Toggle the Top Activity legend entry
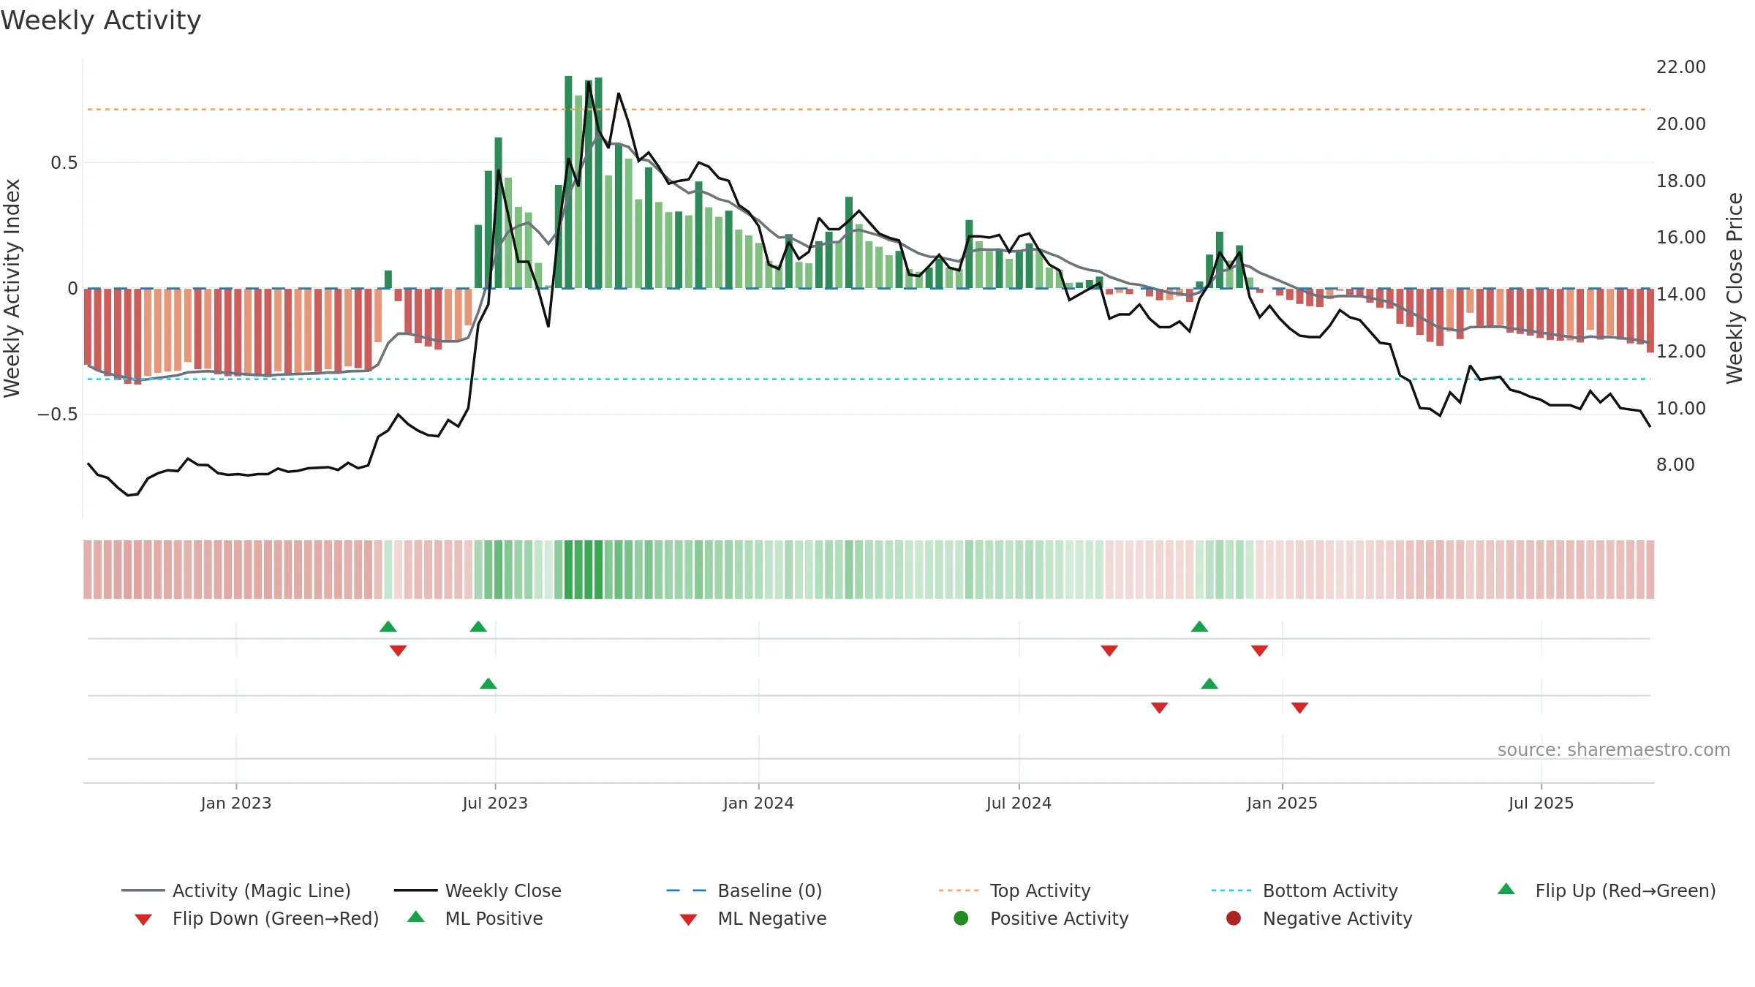Image resolution: width=1755 pixels, height=987 pixels. point(1014,890)
